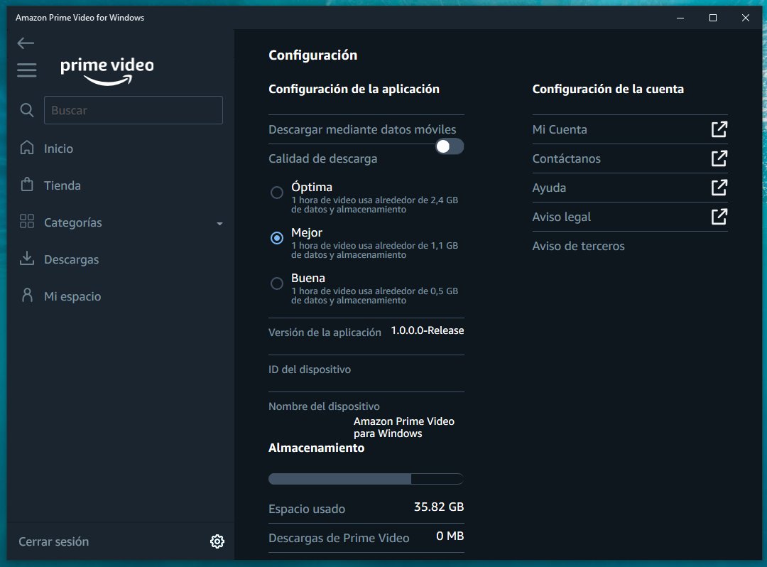Select Óptima download quality

(277, 193)
